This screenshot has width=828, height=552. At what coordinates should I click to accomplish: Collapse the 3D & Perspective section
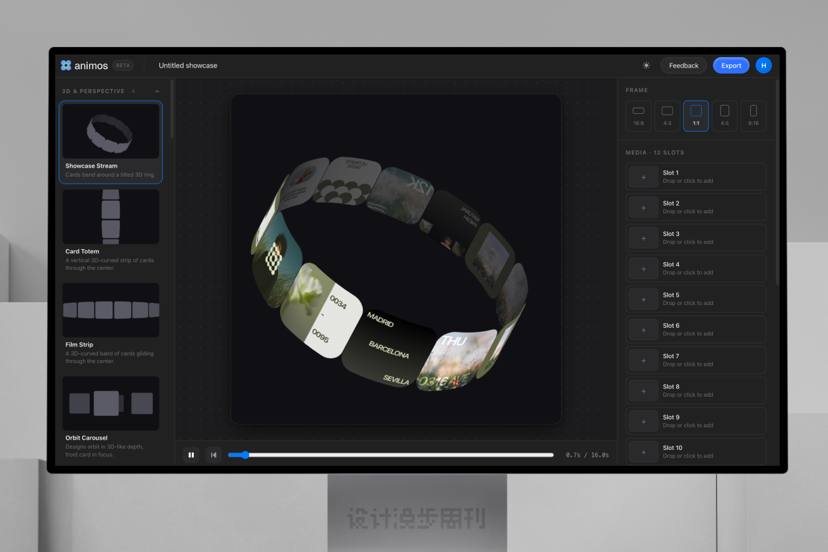click(x=157, y=91)
